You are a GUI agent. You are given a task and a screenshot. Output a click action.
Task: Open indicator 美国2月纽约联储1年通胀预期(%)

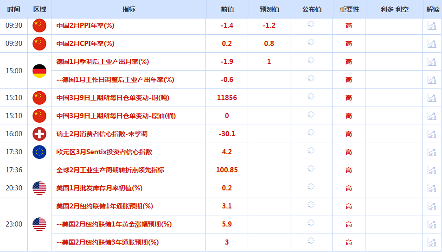click(104, 206)
